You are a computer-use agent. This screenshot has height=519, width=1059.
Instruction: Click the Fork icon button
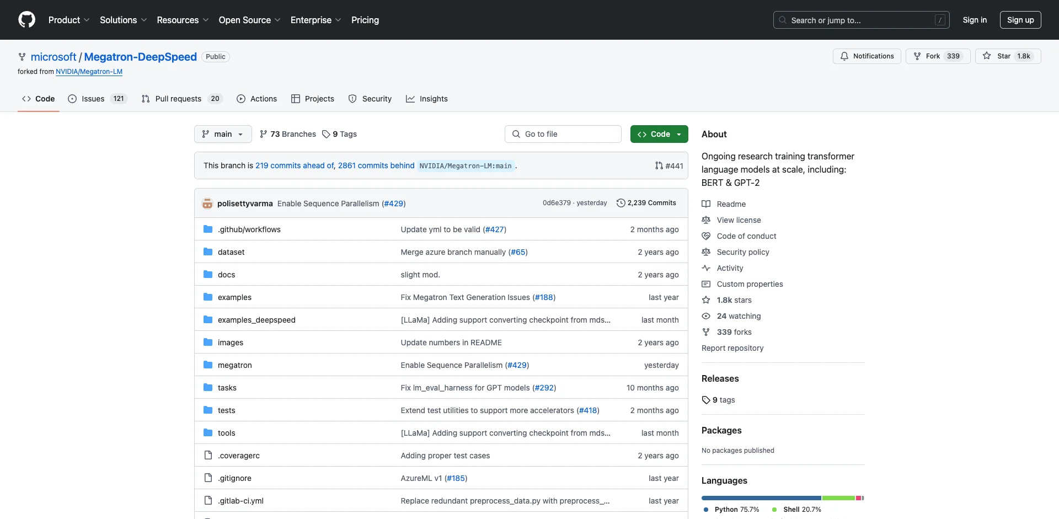[917, 56]
